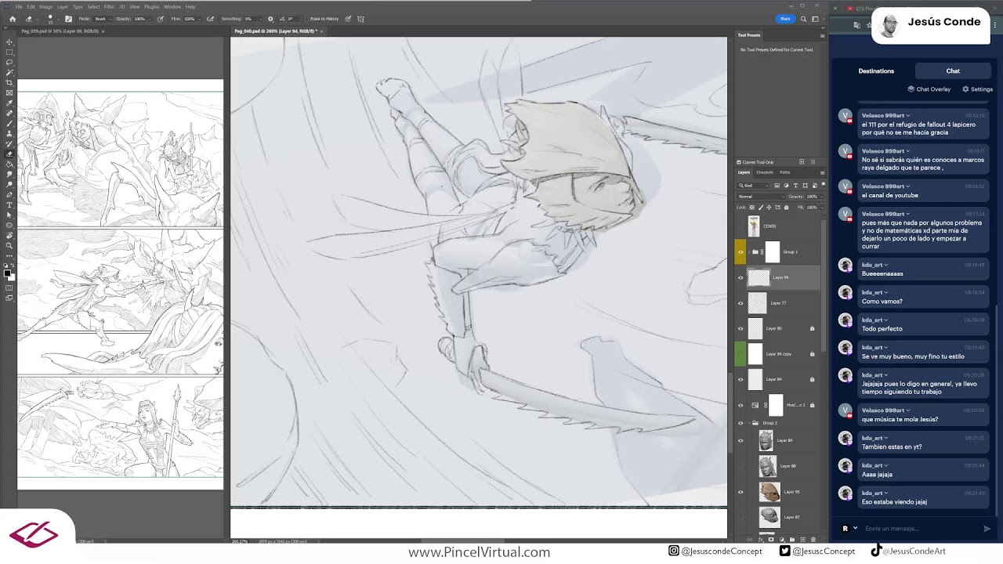Select the Move tool
Viewport: 1003px width, 564px height.
[x=9, y=42]
